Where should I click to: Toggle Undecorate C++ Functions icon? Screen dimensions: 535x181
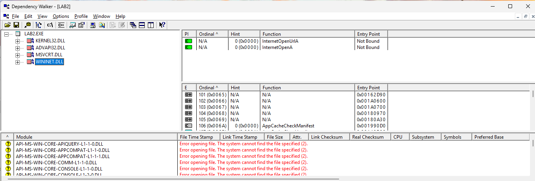click(x=61, y=25)
